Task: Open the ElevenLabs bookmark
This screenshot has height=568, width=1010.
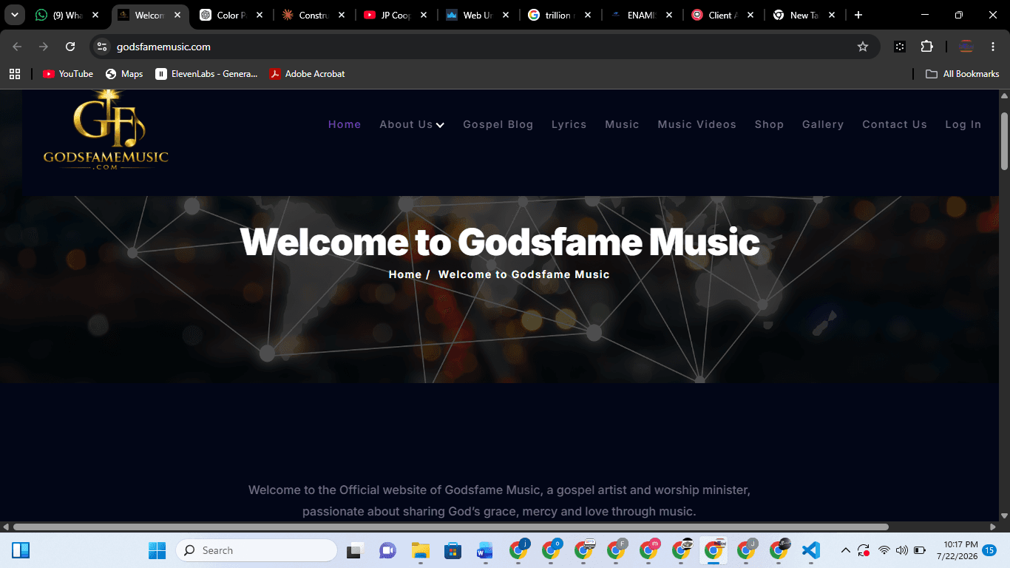Action: pos(206,74)
